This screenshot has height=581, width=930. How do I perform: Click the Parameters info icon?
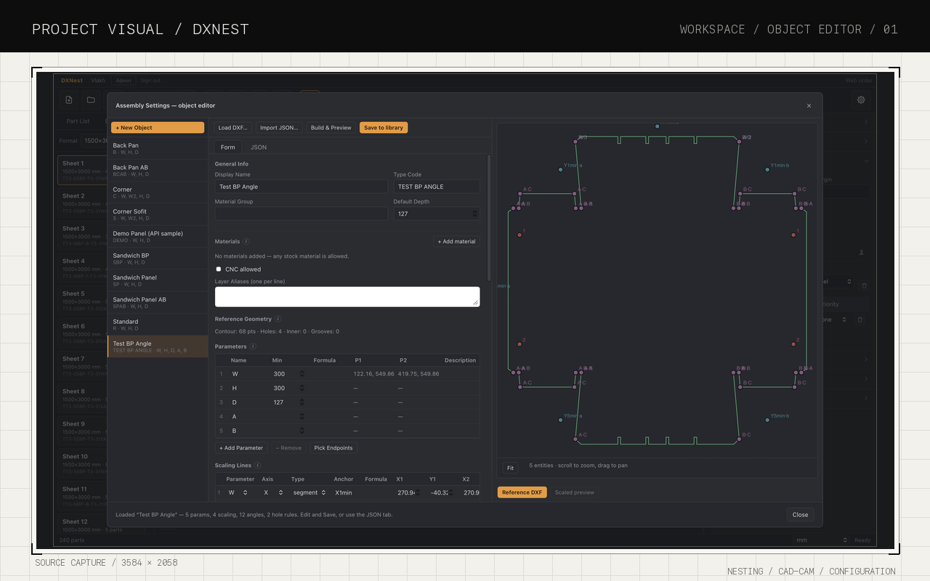[254, 346]
